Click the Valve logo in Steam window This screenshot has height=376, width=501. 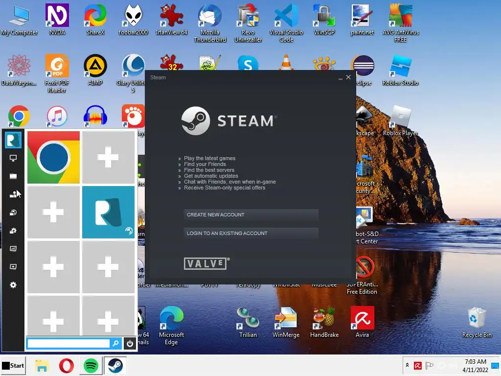(x=206, y=263)
